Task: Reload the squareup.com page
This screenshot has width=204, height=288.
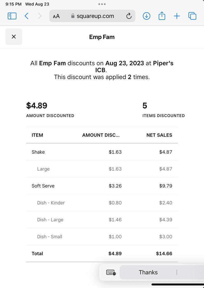Action: point(129,16)
